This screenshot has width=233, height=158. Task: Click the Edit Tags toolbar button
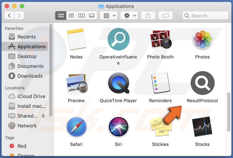[x=165, y=16]
